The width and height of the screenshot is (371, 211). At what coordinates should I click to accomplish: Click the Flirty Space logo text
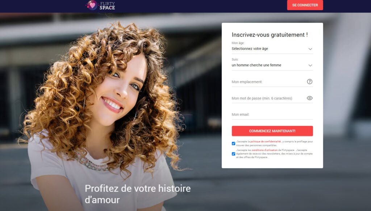pos(107,5)
